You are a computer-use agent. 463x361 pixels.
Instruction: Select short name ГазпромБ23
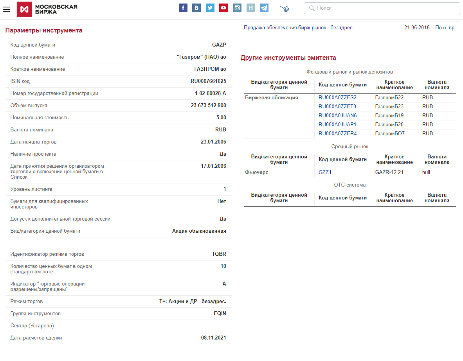click(389, 106)
